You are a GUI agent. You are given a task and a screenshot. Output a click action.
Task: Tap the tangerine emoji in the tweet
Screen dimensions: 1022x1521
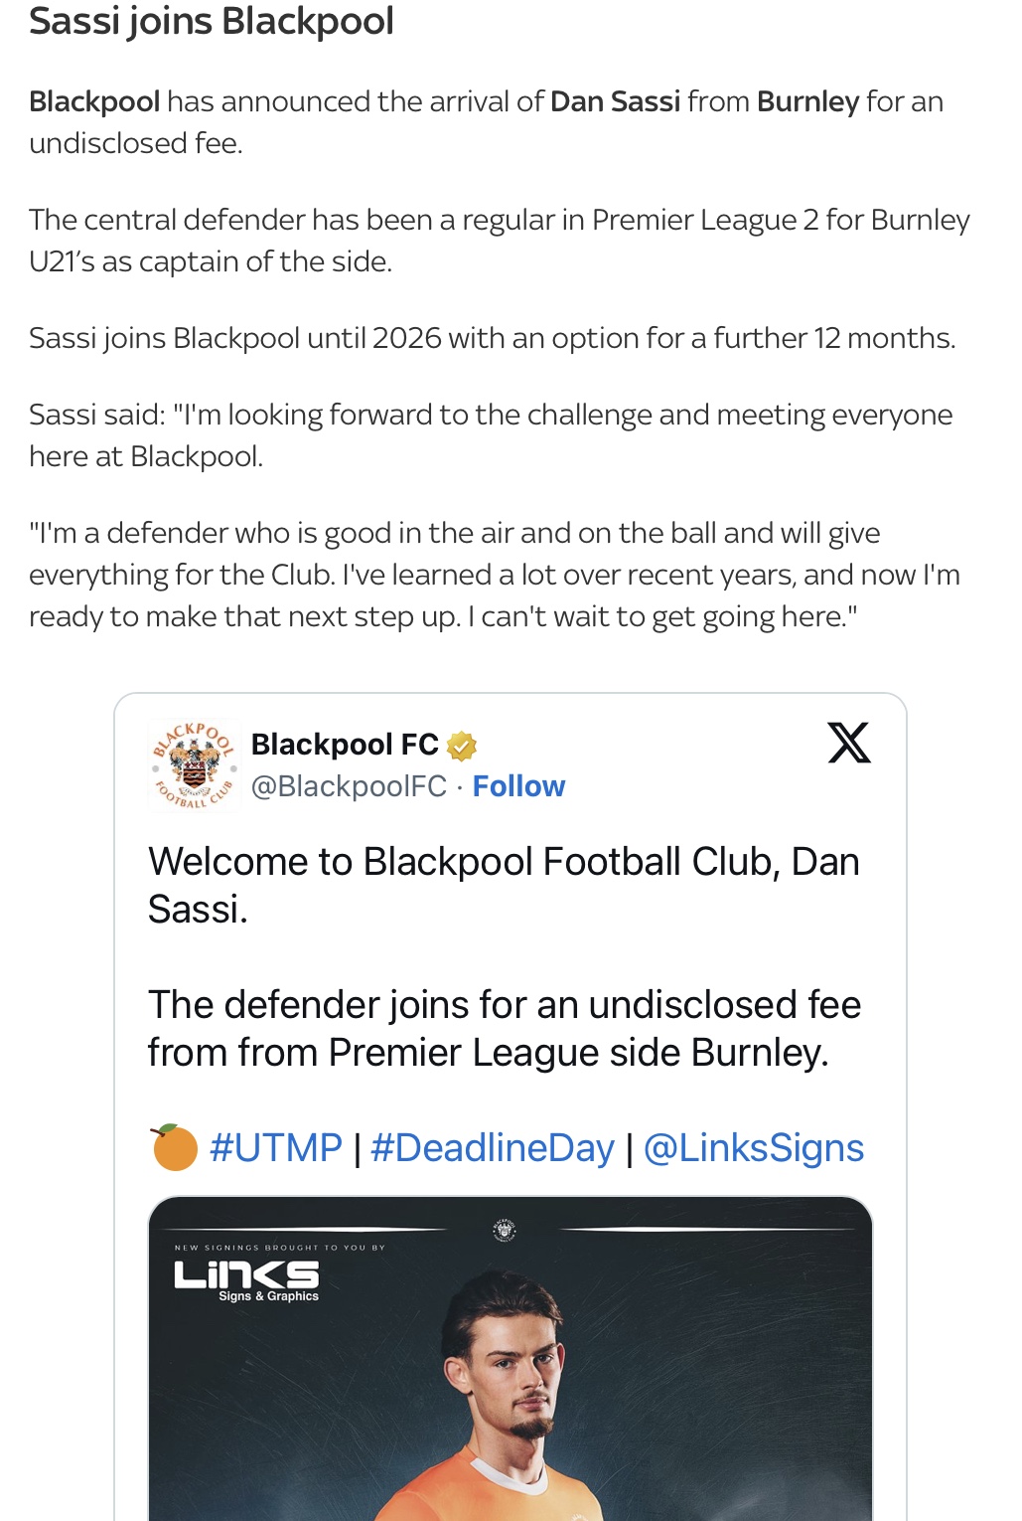(x=174, y=1147)
